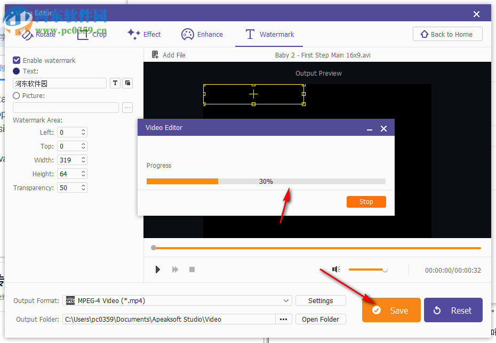Open the output folder
Screen dimensions: 496x343
click(x=321, y=318)
